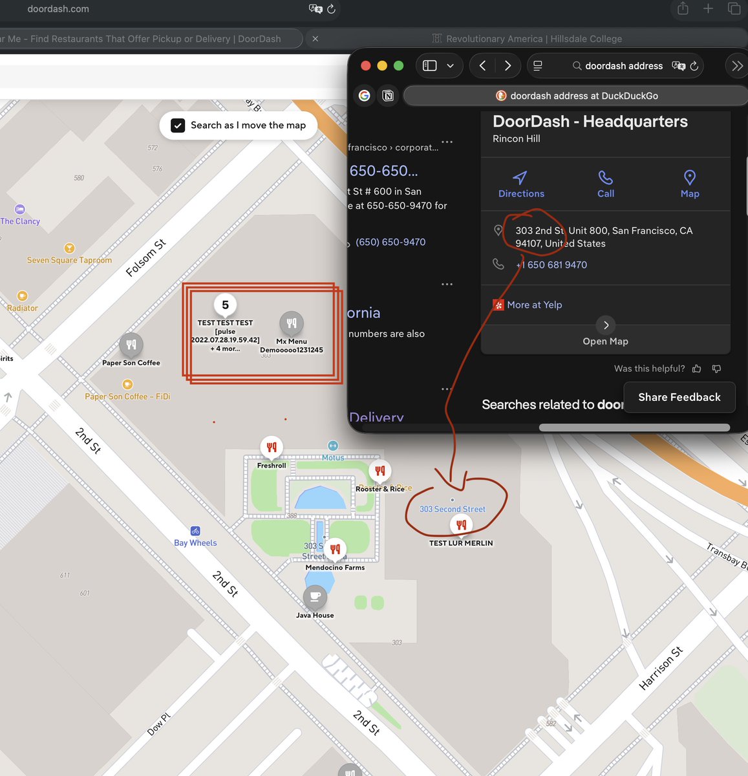Click translate icon in the doordash.com address bar
Viewport: 748px width, 776px height.
click(315, 9)
